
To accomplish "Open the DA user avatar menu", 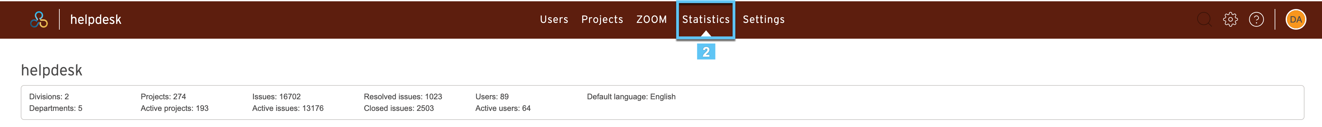I will 1296,19.
